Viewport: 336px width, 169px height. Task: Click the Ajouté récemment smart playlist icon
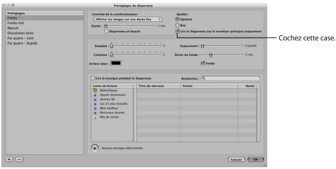[95, 95]
